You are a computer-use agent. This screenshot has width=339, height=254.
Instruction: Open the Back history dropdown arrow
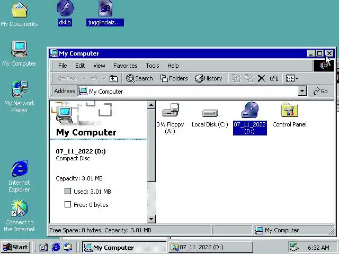point(85,79)
